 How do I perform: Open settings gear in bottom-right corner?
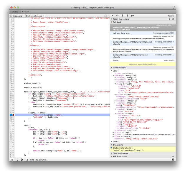click(173, 160)
